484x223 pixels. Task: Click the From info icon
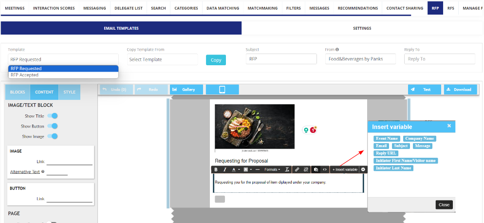pyautogui.click(x=337, y=49)
